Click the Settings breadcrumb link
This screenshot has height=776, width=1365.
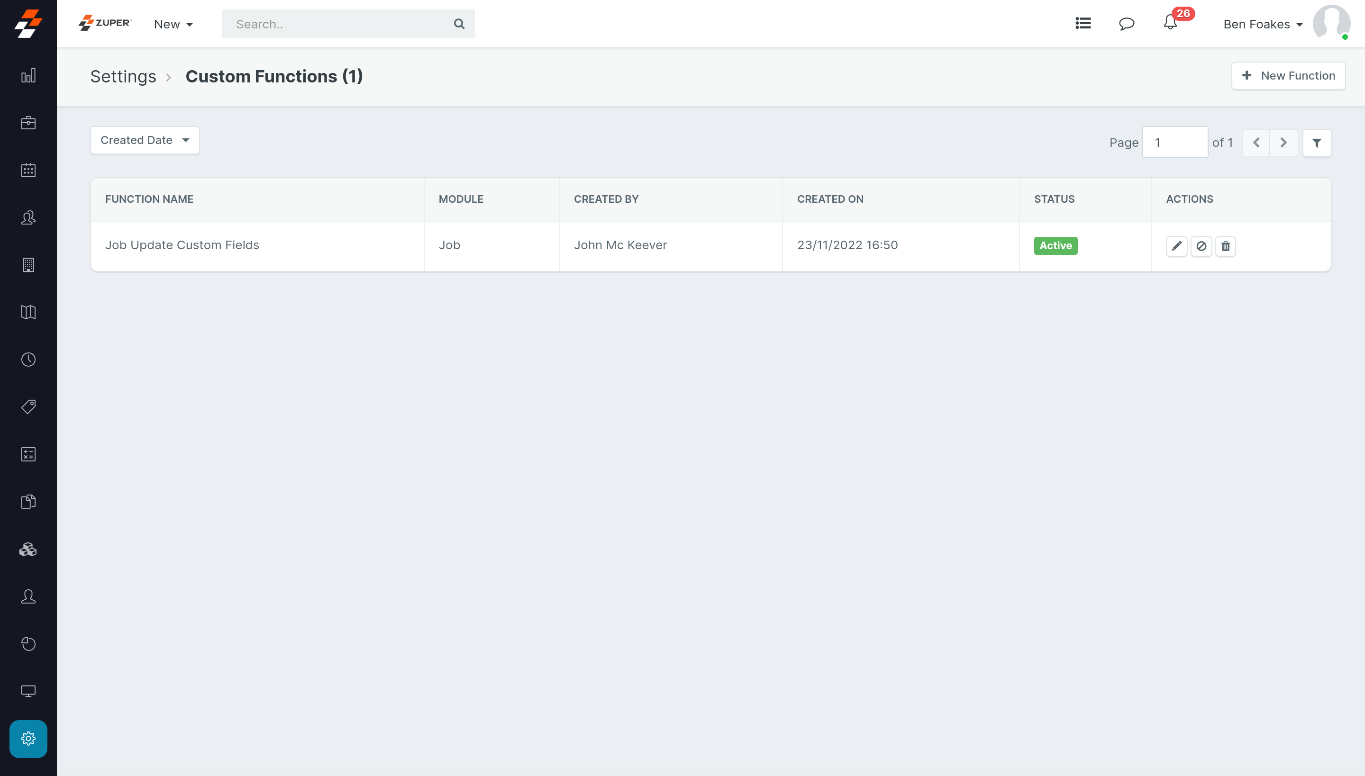coord(123,76)
